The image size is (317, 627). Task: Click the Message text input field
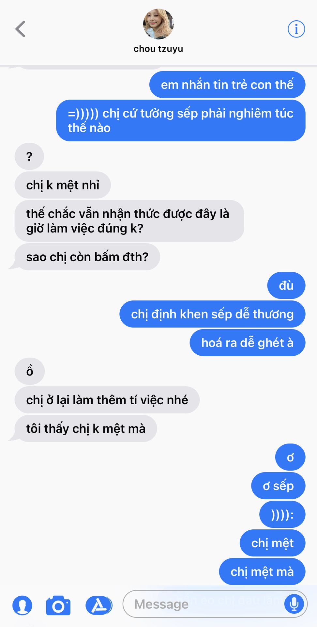pyautogui.click(x=215, y=604)
